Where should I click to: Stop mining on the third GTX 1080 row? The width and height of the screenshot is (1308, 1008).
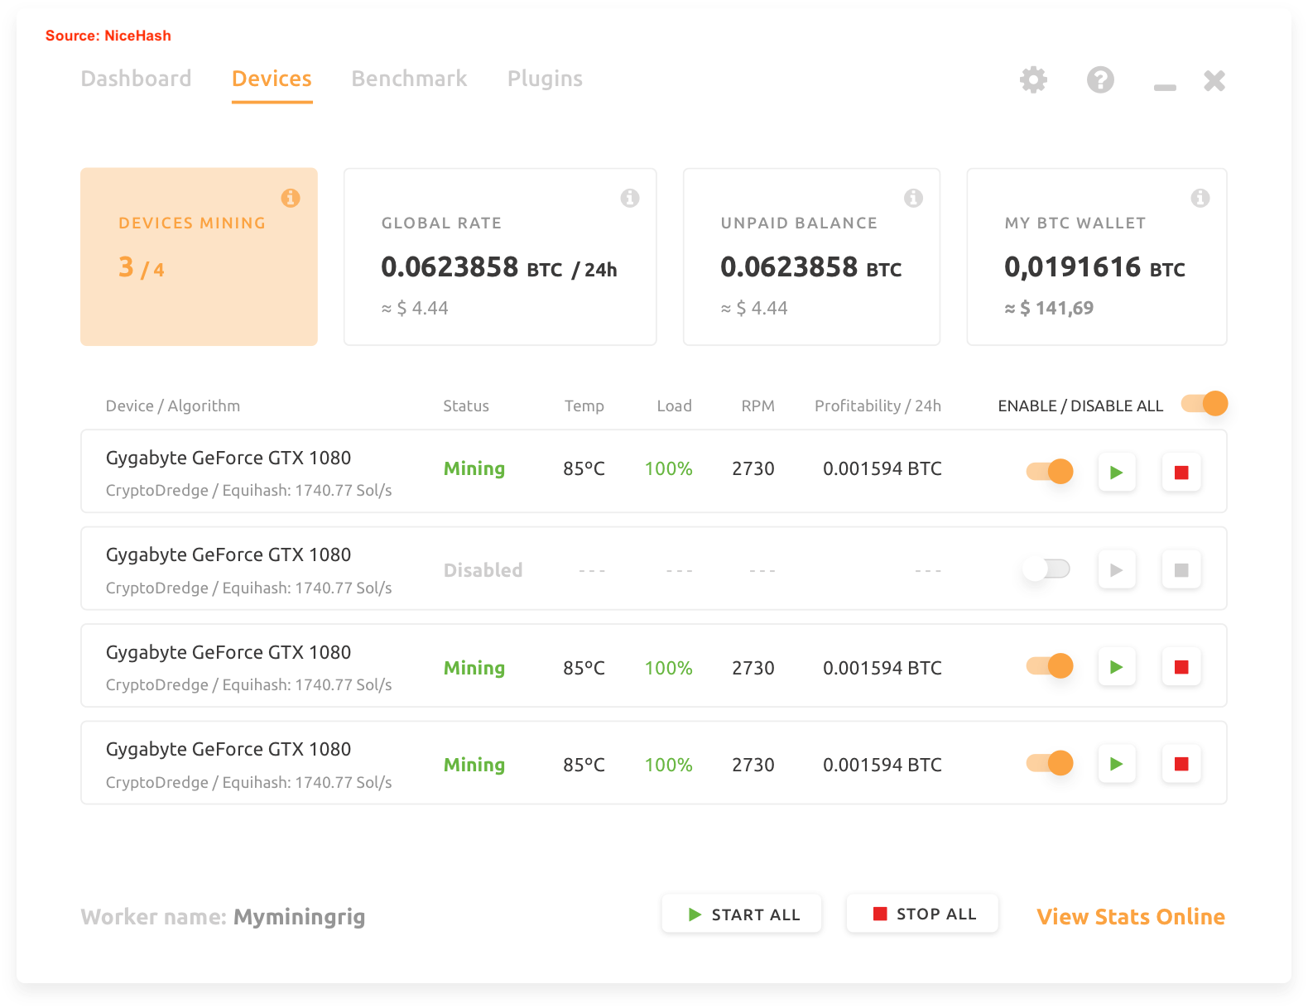[1181, 667]
